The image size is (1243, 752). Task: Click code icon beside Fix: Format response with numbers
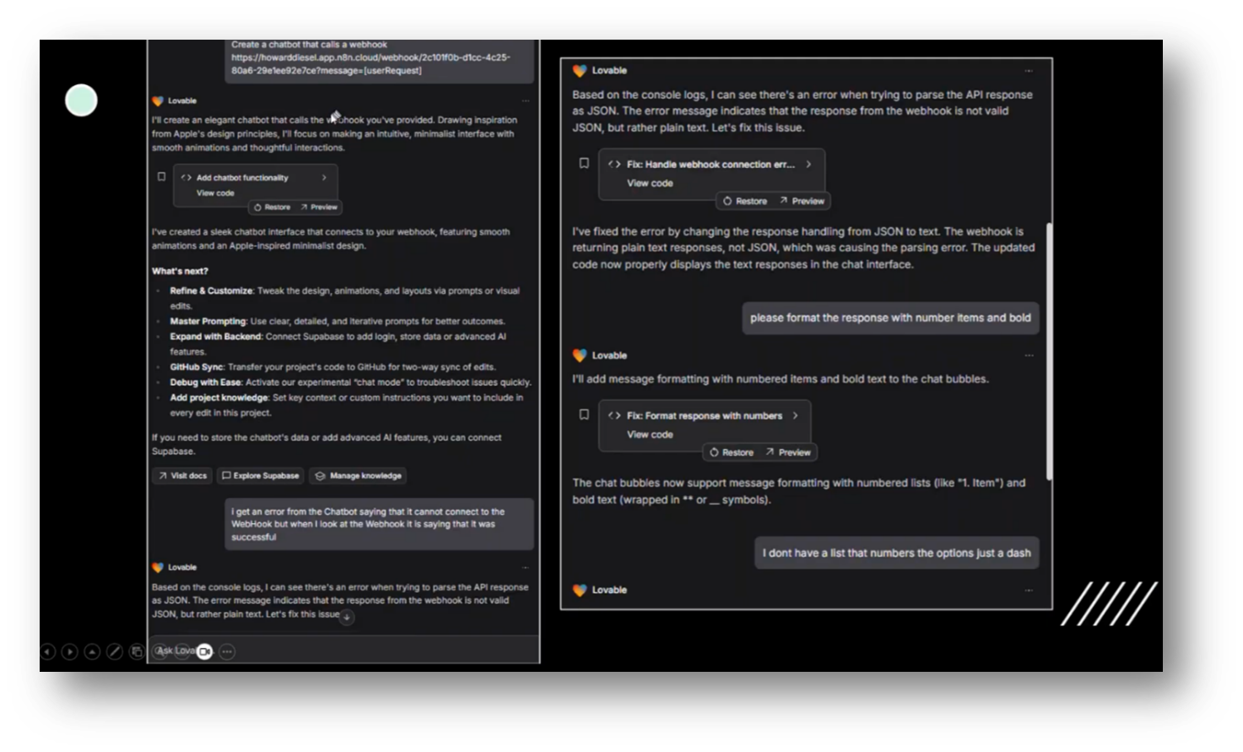pyautogui.click(x=614, y=415)
